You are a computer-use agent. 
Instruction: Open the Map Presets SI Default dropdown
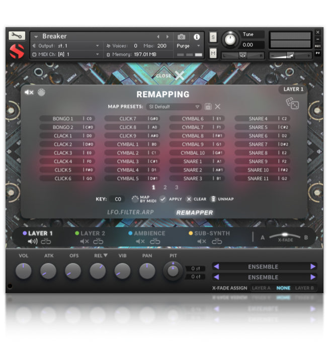[x=174, y=107]
